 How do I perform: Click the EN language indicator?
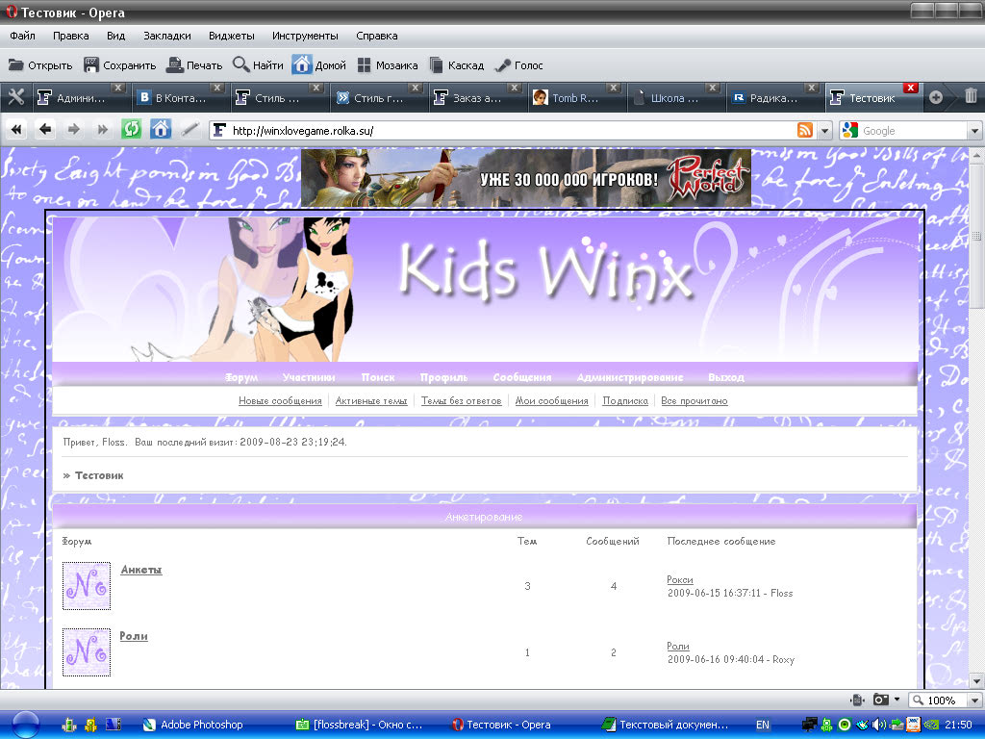tap(762, 725)
